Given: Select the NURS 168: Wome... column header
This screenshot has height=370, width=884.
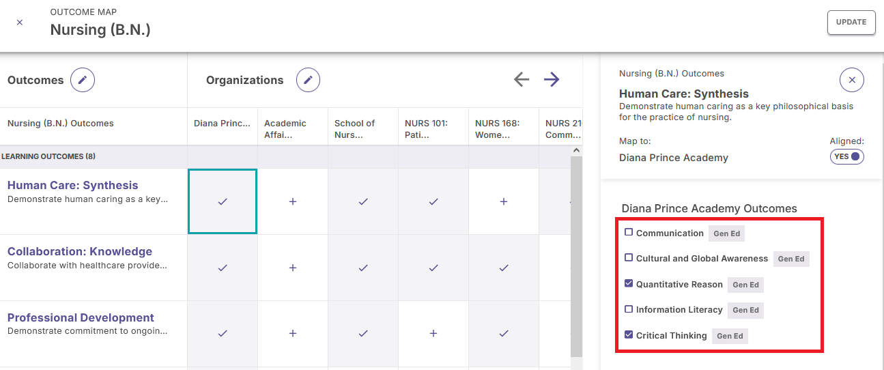Looking at the screenshot, I should coord(504,126).
